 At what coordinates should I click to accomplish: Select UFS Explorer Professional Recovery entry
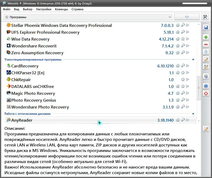pyautogui.click(x=45, y=32)
